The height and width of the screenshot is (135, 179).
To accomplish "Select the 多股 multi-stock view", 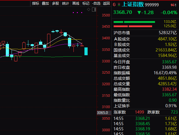I will tap(56, 3).
